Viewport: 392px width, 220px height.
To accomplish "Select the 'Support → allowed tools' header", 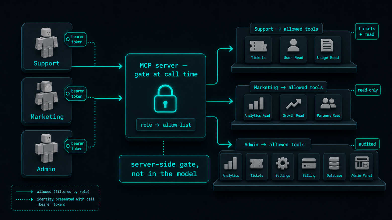I will click(x=286, y=29).
